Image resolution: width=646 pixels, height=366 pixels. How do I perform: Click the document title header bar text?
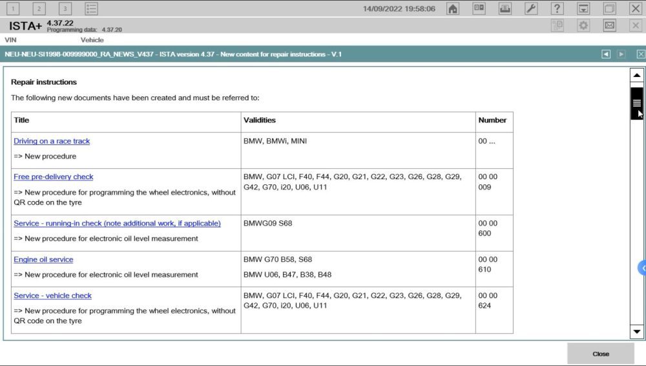173,54
